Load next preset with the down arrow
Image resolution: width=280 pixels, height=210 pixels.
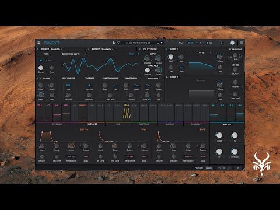162,43
